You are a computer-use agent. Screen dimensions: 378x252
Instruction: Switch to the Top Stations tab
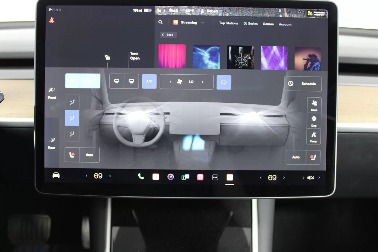tap(229, 23)
